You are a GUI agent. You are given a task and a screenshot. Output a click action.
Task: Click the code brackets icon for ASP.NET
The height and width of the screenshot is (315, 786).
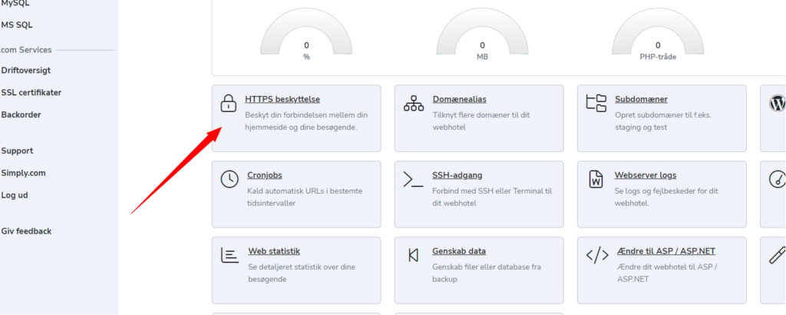597,255
